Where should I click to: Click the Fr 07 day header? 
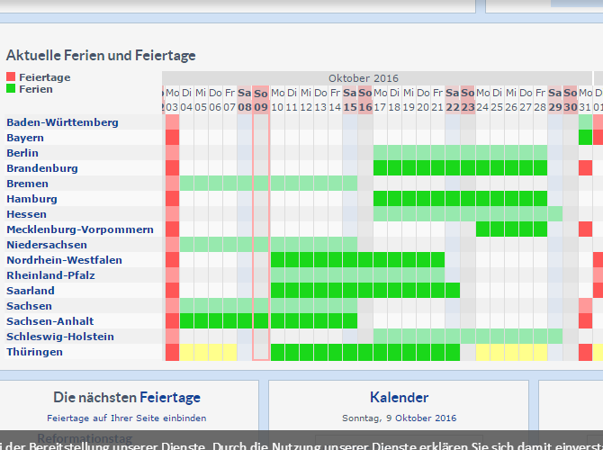coord(229,100)
